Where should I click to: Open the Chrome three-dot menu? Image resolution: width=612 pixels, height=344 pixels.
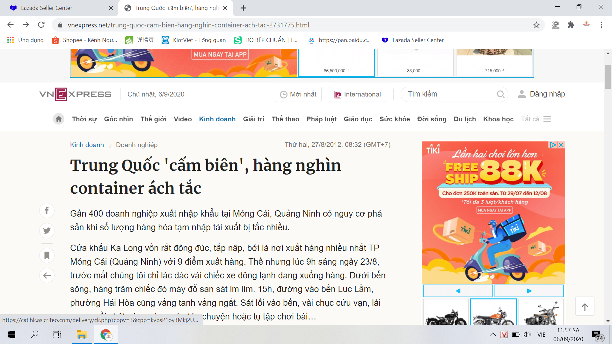601,25
